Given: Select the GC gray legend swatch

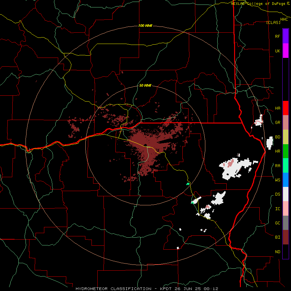Looking at the screenshot, I should coord(286,223).
